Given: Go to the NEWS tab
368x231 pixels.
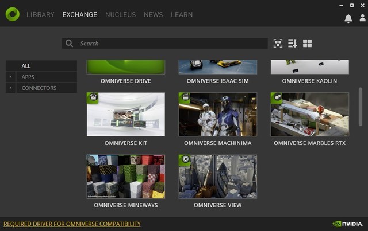Looking at the screenshot, I should pyautogui.click(x=154, y=15).
